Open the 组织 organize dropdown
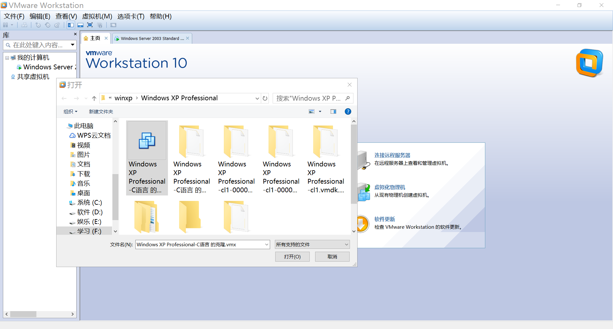 click(x=70, y=111)
